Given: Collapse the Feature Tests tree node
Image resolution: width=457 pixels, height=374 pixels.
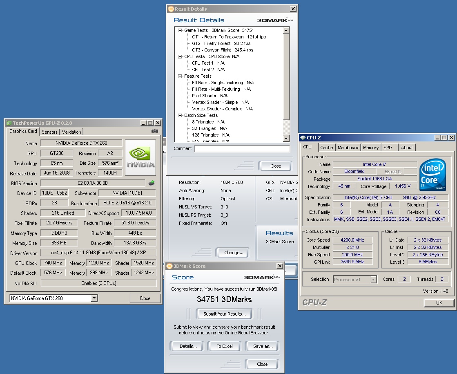Looking at the screenshot, I should point(180,76).
